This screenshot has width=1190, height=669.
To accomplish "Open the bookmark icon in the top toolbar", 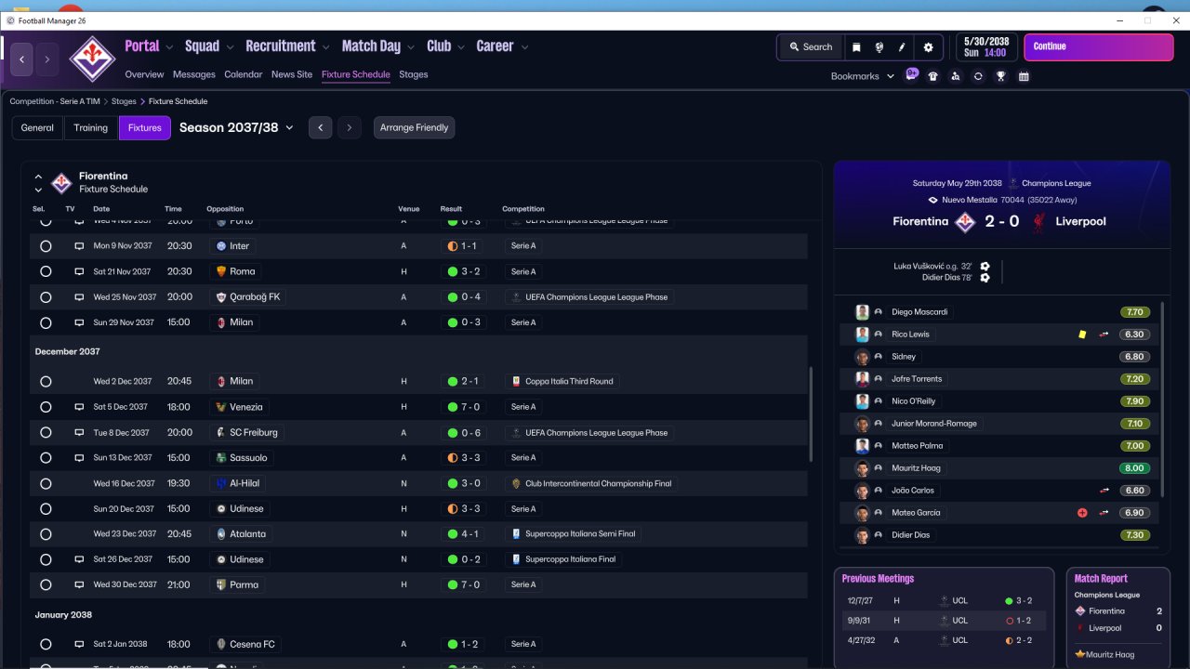I will pos(856,47).
